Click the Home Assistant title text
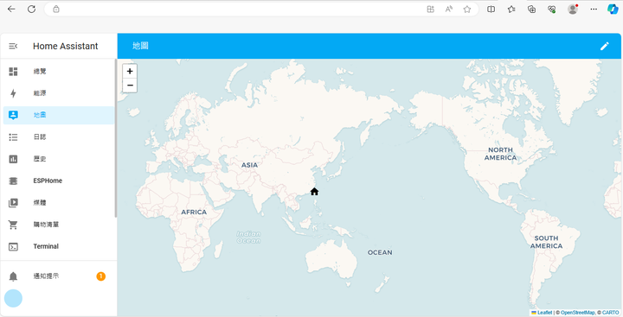The width and height of the screenshot is (623, 317). [x=65, y=46]
